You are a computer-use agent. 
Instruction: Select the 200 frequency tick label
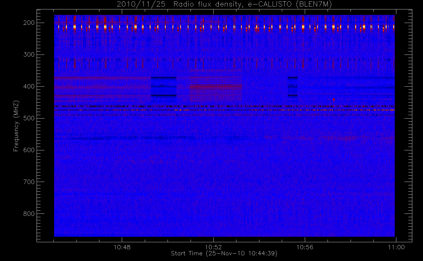(29, 23)
